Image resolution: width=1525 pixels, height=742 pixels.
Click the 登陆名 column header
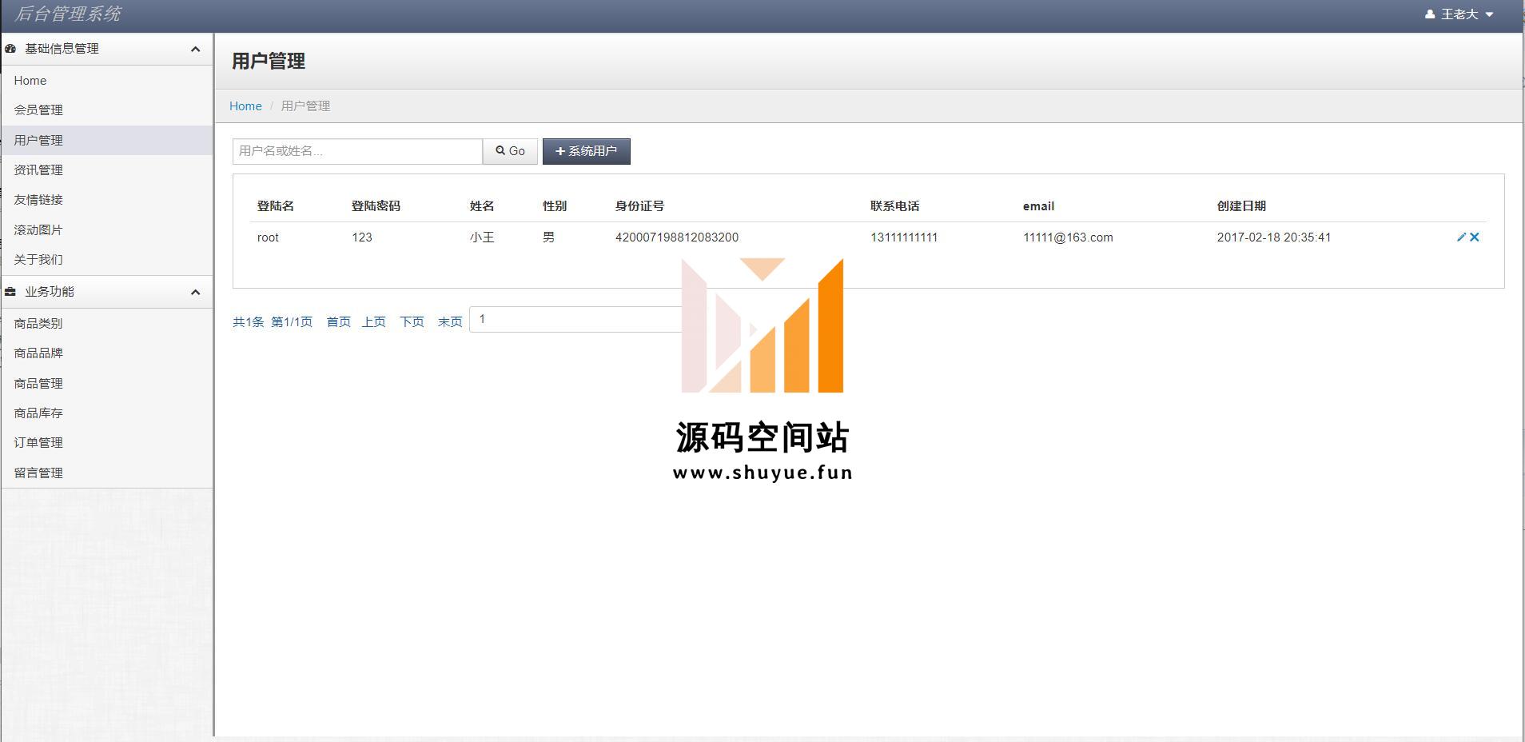276,205
